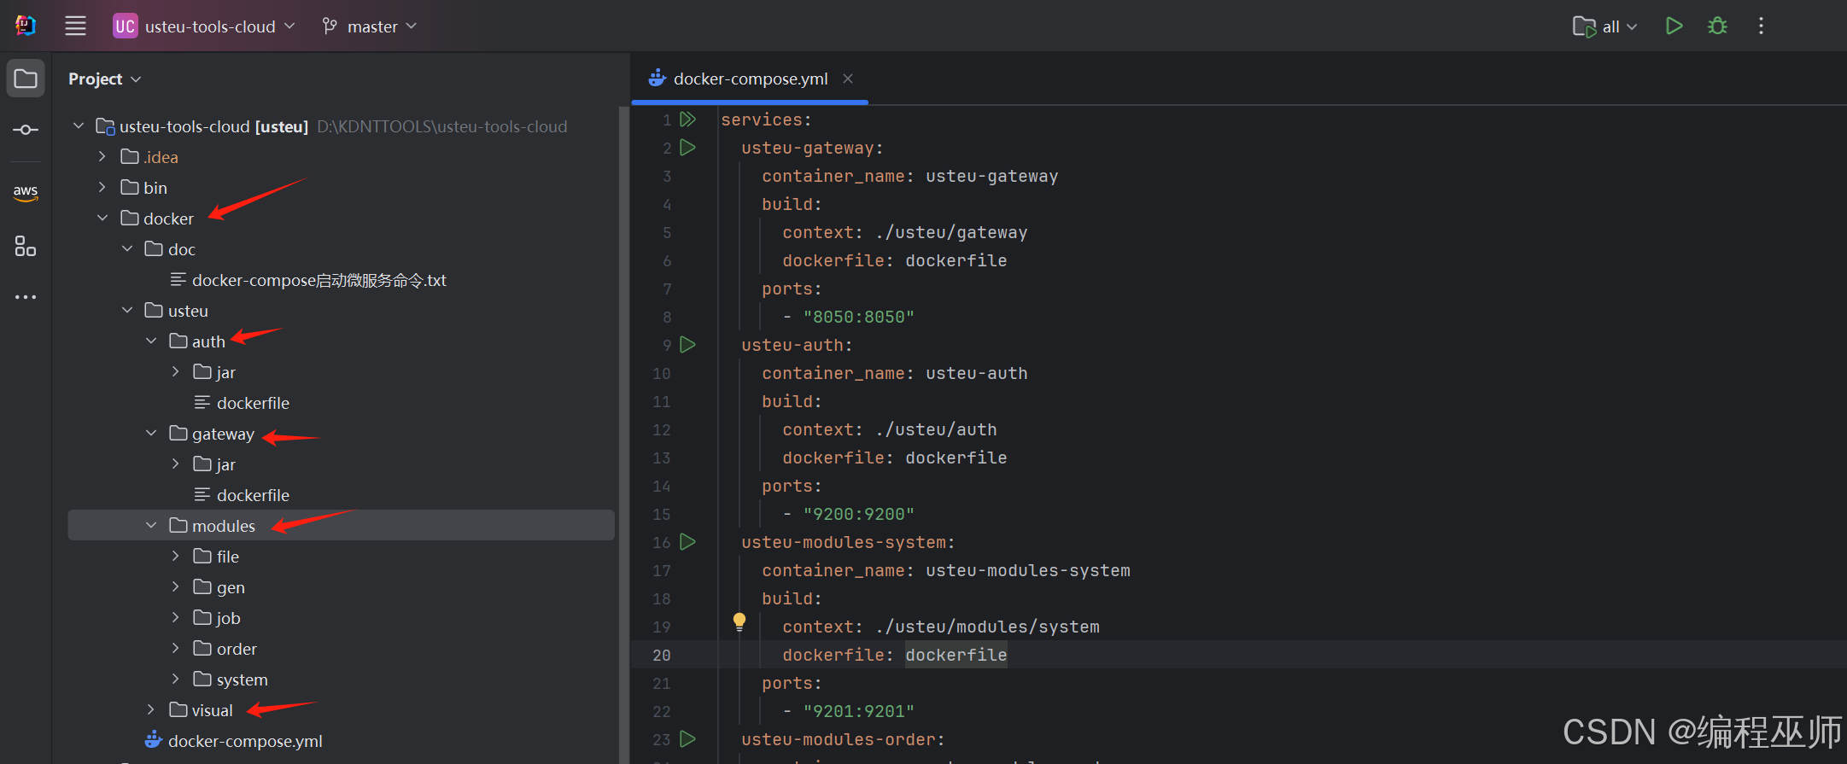Screen dimensions: 1847x764
Task: Click the highlighted dockerfile value on line 20
Action: (956, 655)
